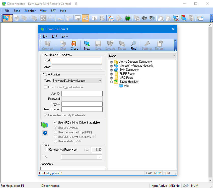Click the Chat icon in Remote Connect toolbar

[x=63, y=45]
